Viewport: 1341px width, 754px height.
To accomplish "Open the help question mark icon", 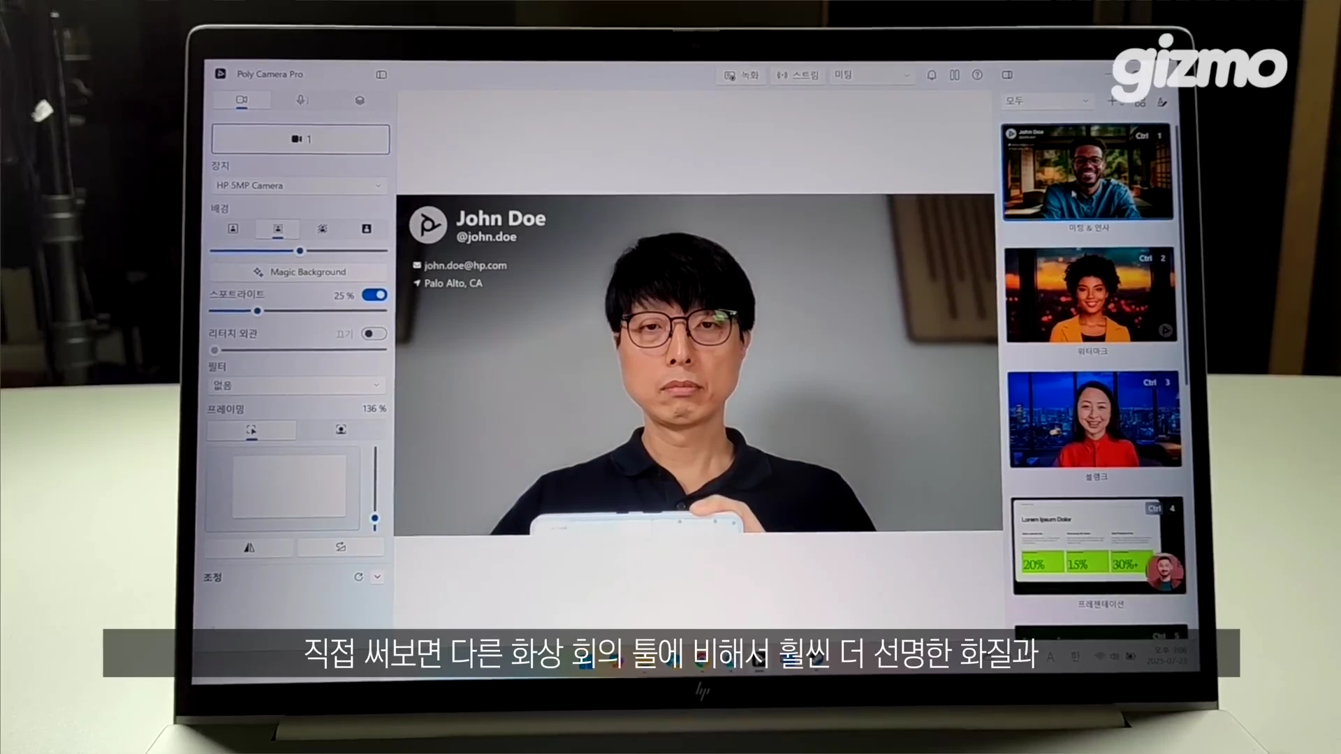I will point(977,75).
